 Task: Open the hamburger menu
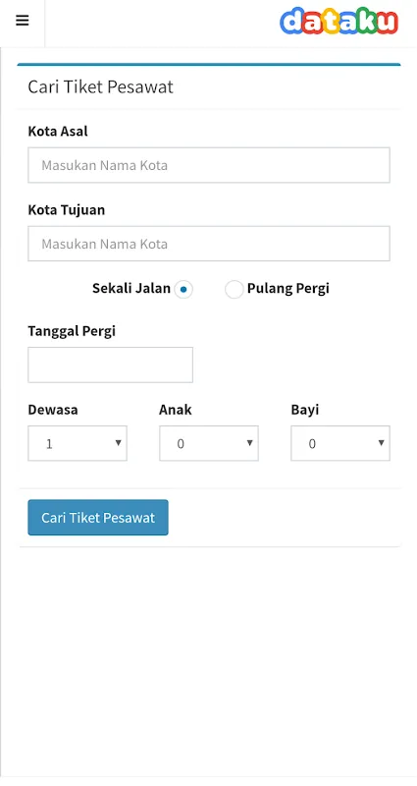tap(22, 21)
